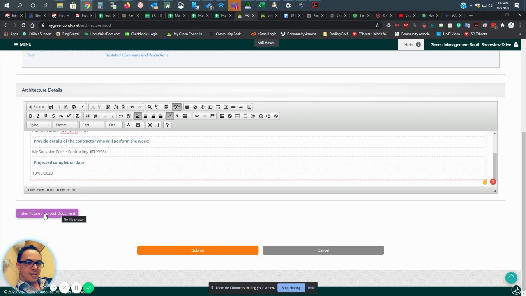This screenshot has width=526, height=296.
Task: Open the Find magnifier tool
Action: click(150, 107)
